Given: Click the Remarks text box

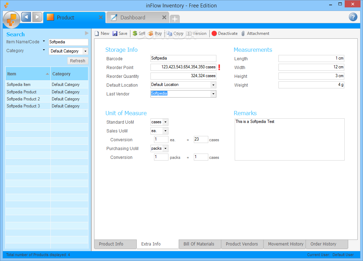Looking at the screenshot, I should [290, 139].
